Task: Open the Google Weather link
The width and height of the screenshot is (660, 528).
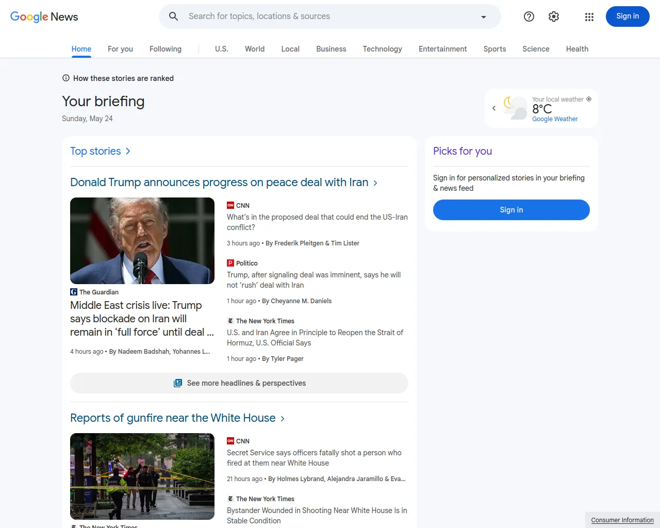Action: click(x=555, y=119)
